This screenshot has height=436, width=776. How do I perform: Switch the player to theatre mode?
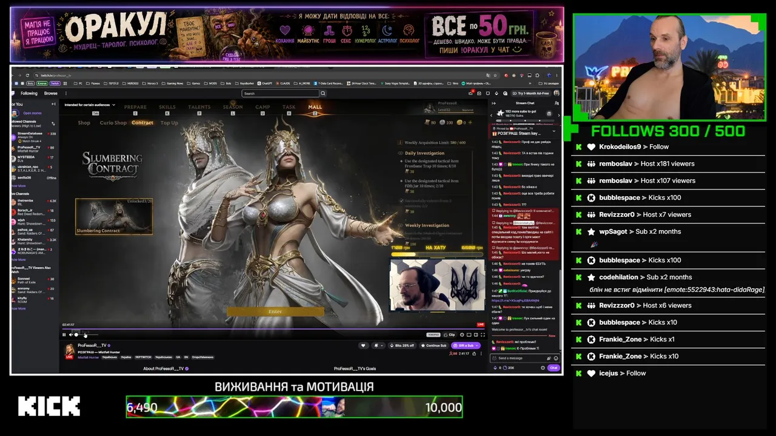pyautogui.click(x=476, y=335)
